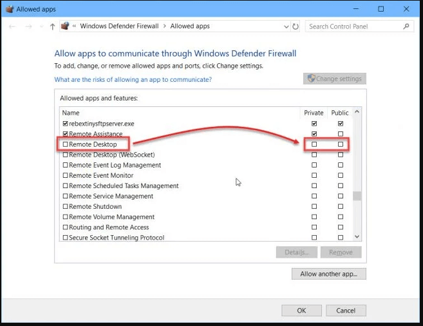Click the list scroll-down arrow
423x326 pixels.
point(357,236)
